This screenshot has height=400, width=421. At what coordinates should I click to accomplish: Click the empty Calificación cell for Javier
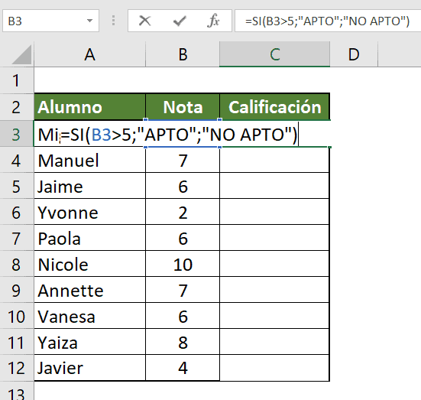(x=274, y=368)
